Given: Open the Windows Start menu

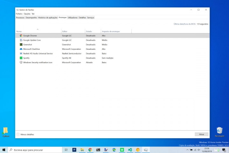Looking at the screenshot, I should point(4,150).
